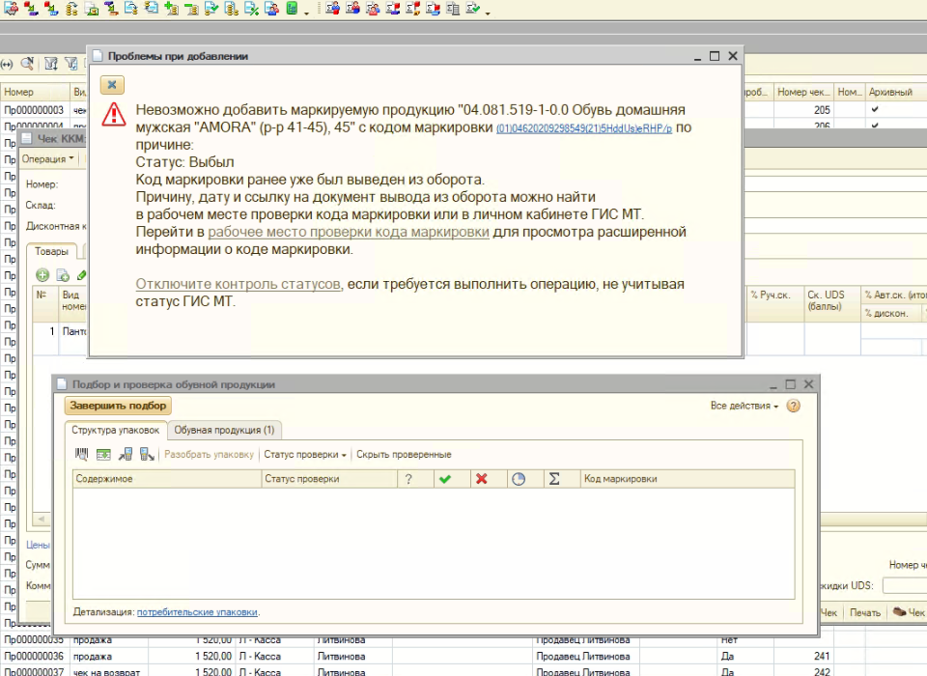
Task: Click the Печать button at the bottom right
Action: pos(865,612)
